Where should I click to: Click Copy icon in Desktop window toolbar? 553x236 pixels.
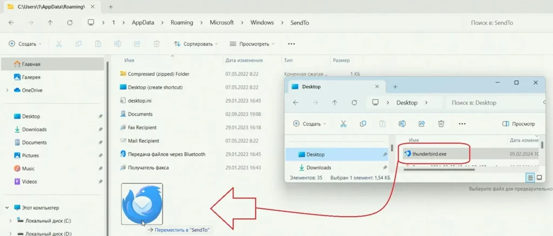[363, 124]
